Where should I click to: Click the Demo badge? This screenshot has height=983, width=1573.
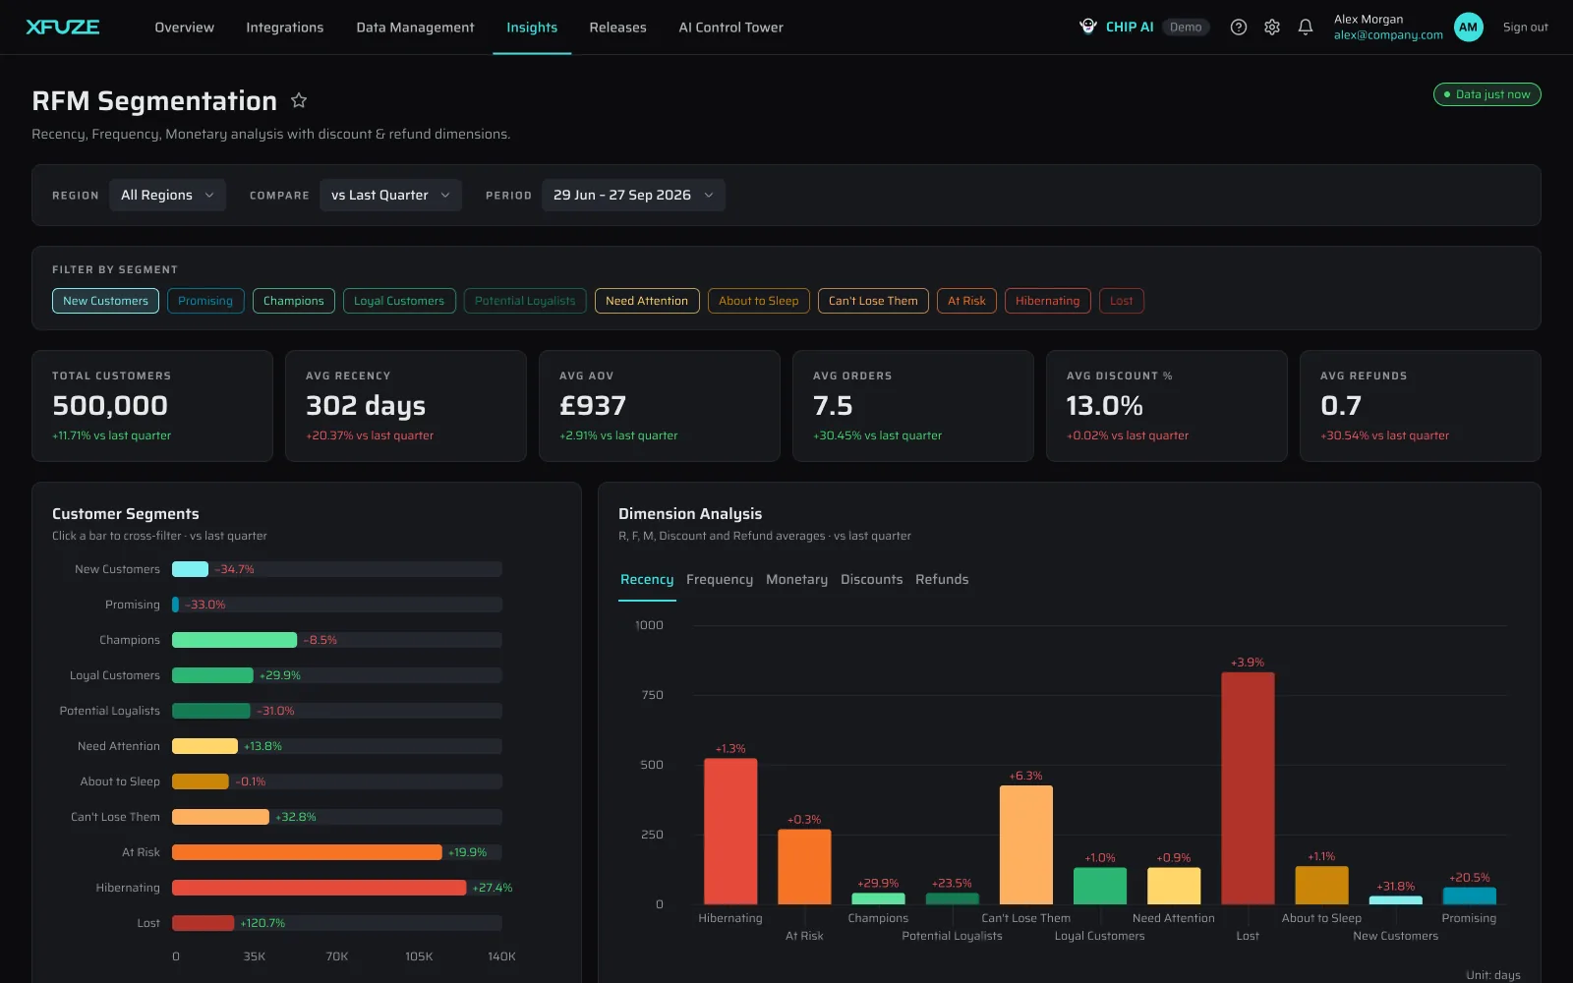1186,28
